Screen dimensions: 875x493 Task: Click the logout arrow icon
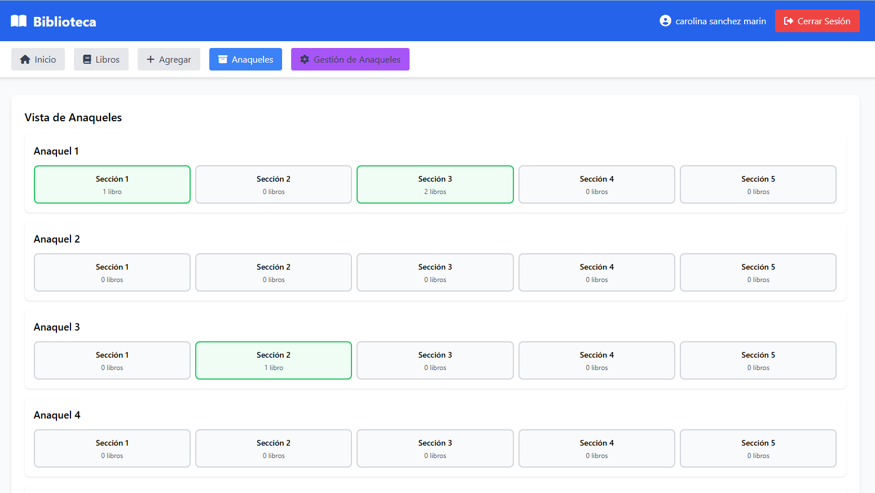click(788, 21)
